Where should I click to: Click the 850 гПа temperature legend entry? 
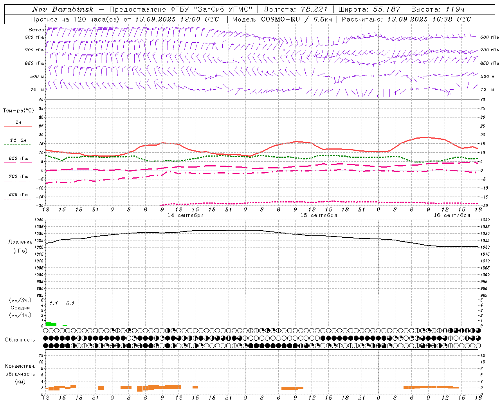point(18,159)
